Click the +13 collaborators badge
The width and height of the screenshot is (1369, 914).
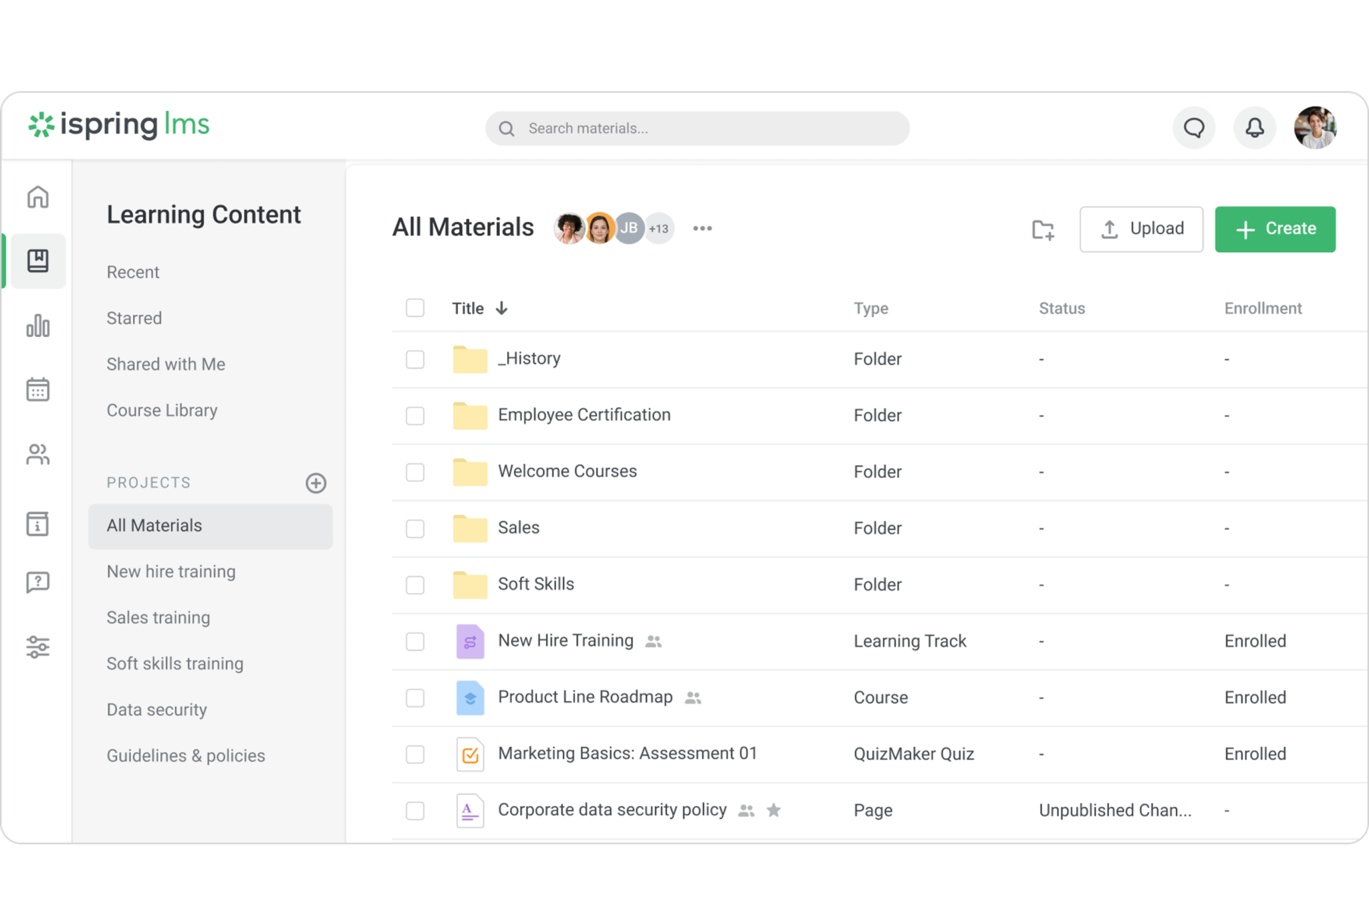[x=659, y=229]
